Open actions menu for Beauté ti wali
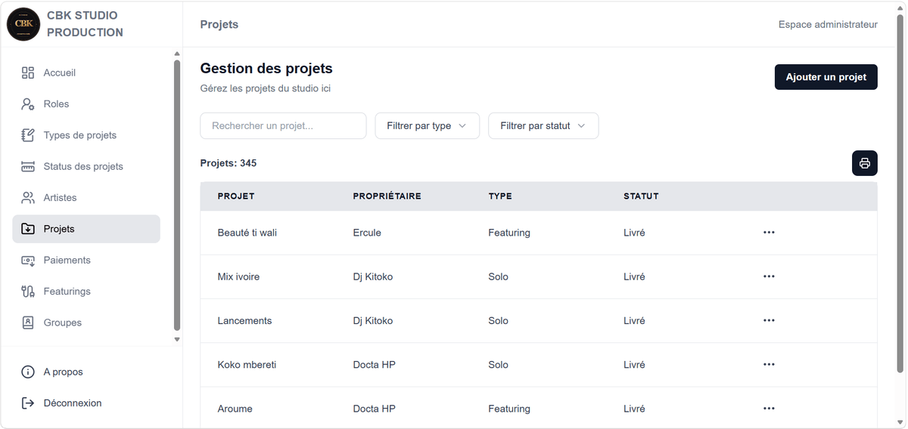 (x=769, y=233)
